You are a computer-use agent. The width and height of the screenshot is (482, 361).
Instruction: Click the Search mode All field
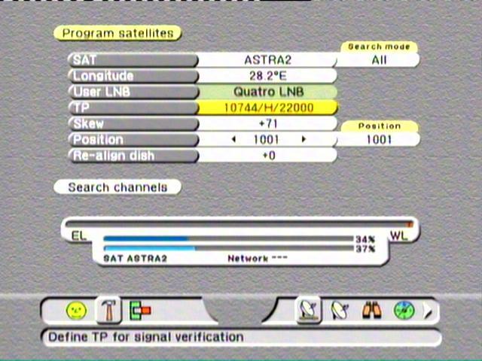[x=379, y=59]
